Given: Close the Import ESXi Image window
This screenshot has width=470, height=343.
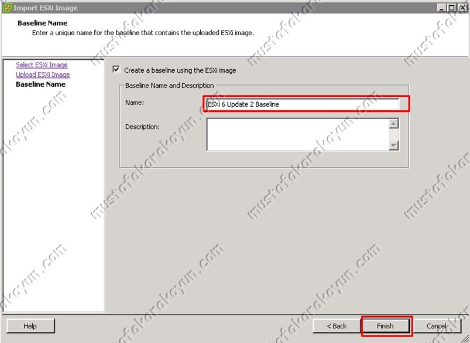Looking at the screenshot, I should pyautogui.click(x=462, y=8).
